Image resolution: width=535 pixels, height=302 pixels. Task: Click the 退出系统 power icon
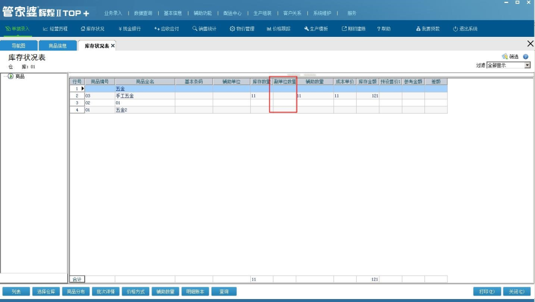pyautogui.click(x=455, y=29)
